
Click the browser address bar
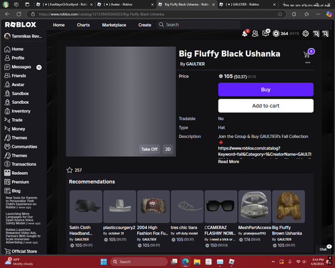[156, 14]
